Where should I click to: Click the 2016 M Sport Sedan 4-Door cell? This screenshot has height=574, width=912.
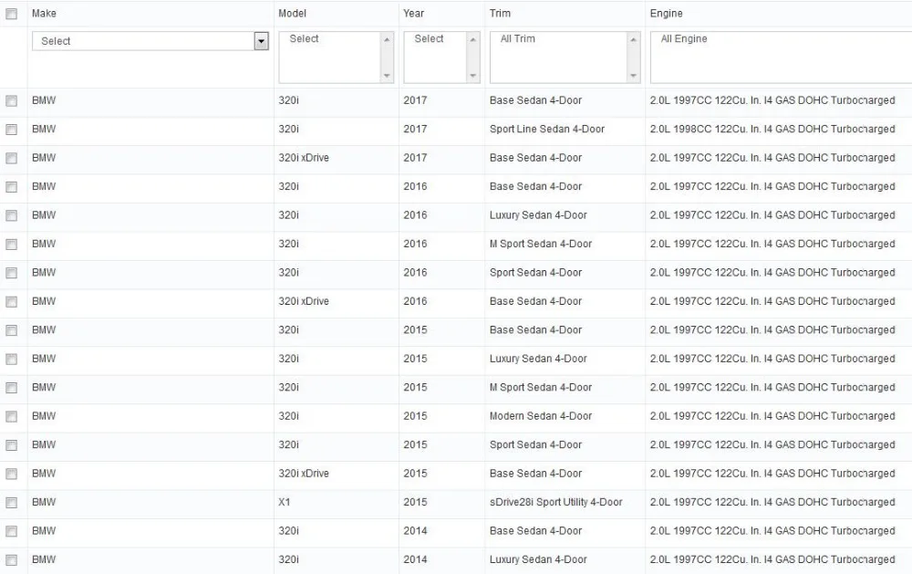(540, 244)
